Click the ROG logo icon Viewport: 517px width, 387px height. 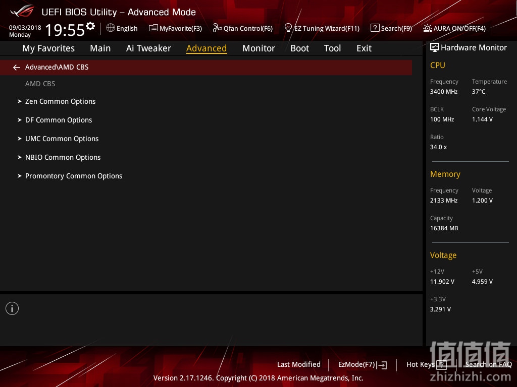[22, 11]
